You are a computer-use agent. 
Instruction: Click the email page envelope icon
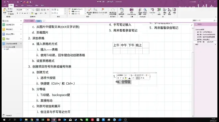[113, 10]
